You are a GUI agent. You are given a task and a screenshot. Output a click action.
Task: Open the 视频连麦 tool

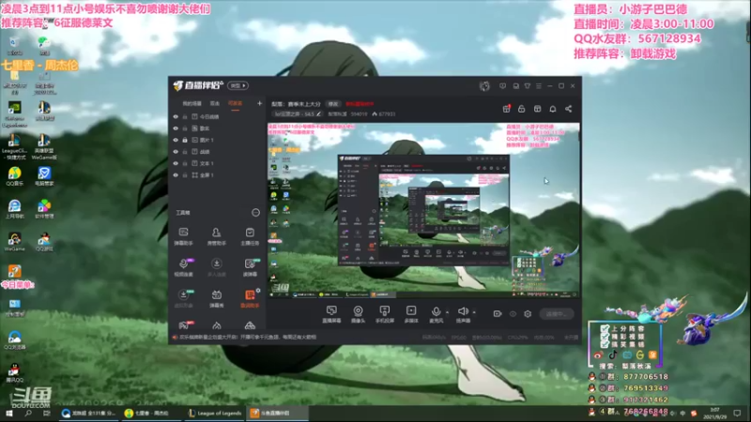(183, 267)
